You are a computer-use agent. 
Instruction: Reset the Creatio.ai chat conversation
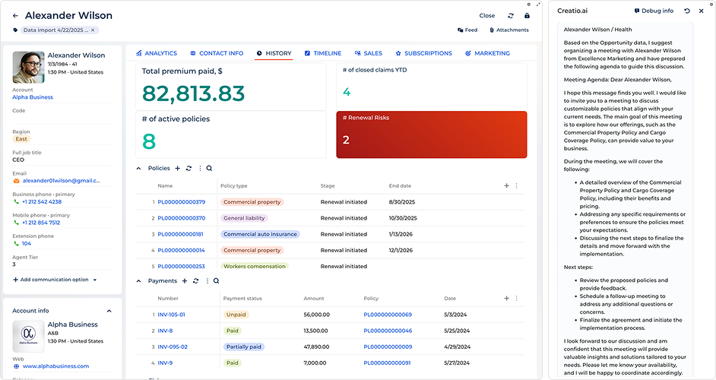[687, 11]
